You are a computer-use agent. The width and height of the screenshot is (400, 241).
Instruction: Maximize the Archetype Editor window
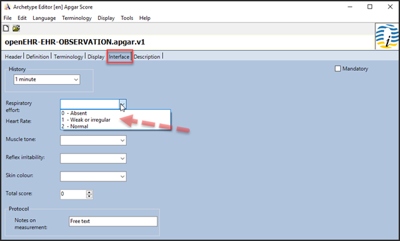click(370, 7)
